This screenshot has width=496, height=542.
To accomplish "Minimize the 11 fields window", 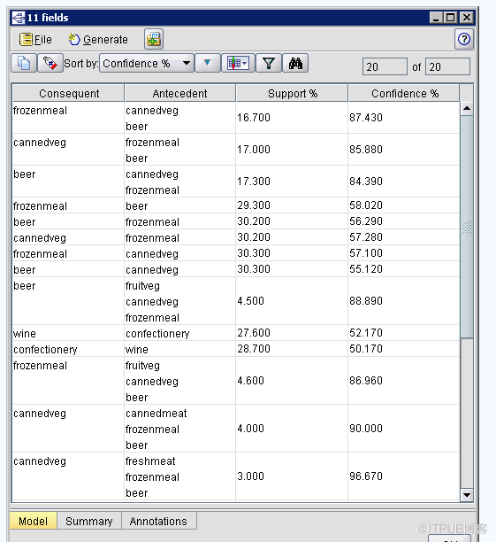I will [x=436, y=18].
